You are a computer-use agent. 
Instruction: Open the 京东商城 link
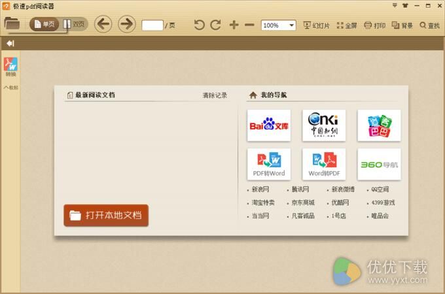pyautogui.click(x=303, y=203)
